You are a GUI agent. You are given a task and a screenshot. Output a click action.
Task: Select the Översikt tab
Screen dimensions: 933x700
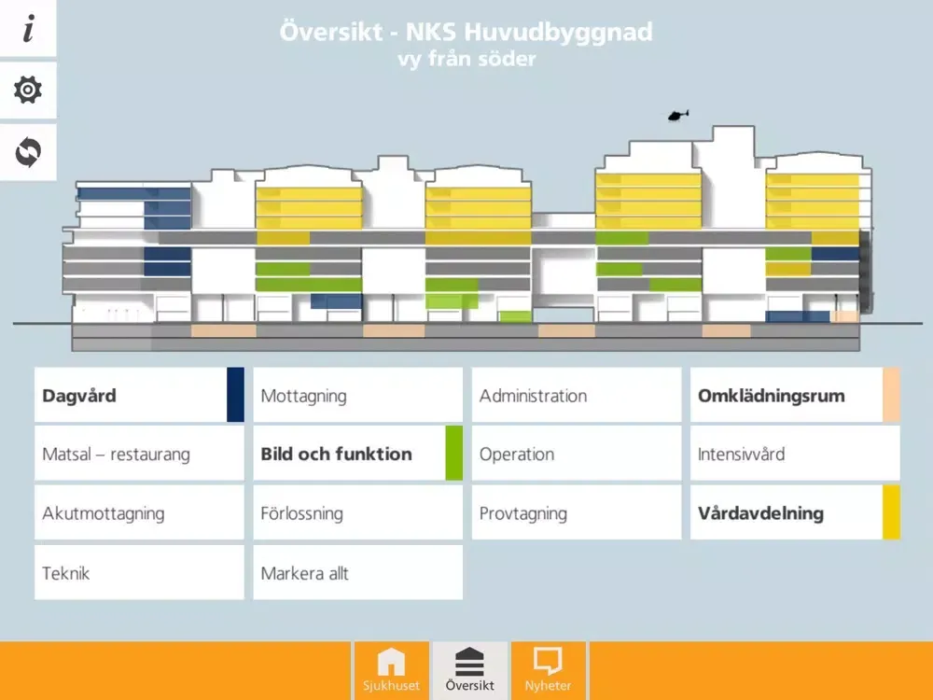pyautogui.click(x=469, y=670)
